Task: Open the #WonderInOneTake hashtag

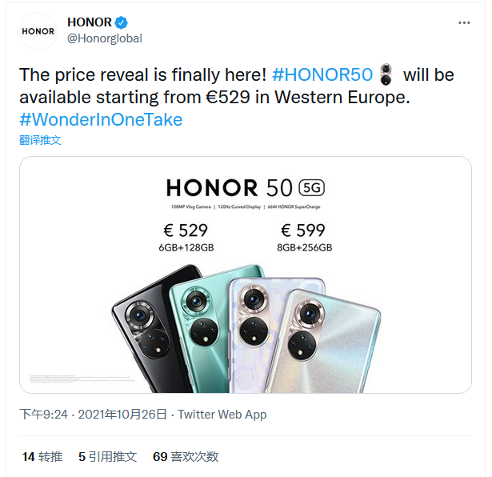Action: [101, 120]
